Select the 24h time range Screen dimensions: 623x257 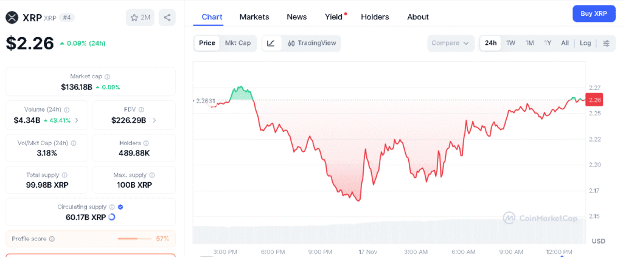(491, 43)
